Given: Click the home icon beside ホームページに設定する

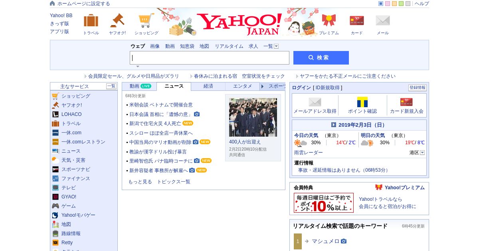Looking at the screenshot, I should coord(52,3).
